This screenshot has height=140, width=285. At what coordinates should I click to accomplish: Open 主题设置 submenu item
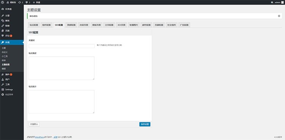(6, 64)
